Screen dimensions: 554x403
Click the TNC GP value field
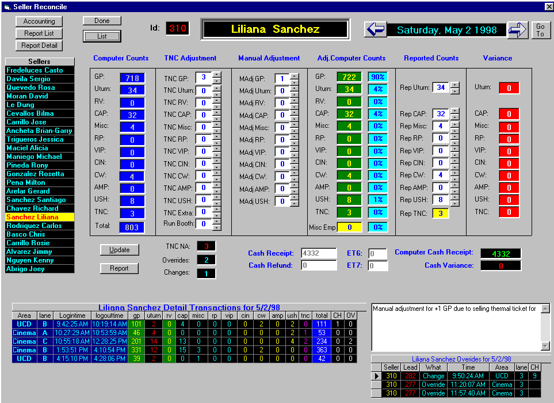204,77
